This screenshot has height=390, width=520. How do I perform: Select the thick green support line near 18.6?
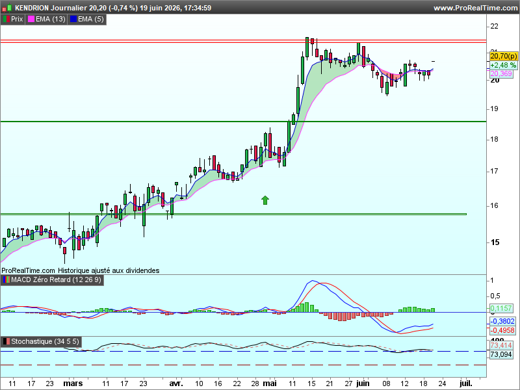tap(243, 122)
